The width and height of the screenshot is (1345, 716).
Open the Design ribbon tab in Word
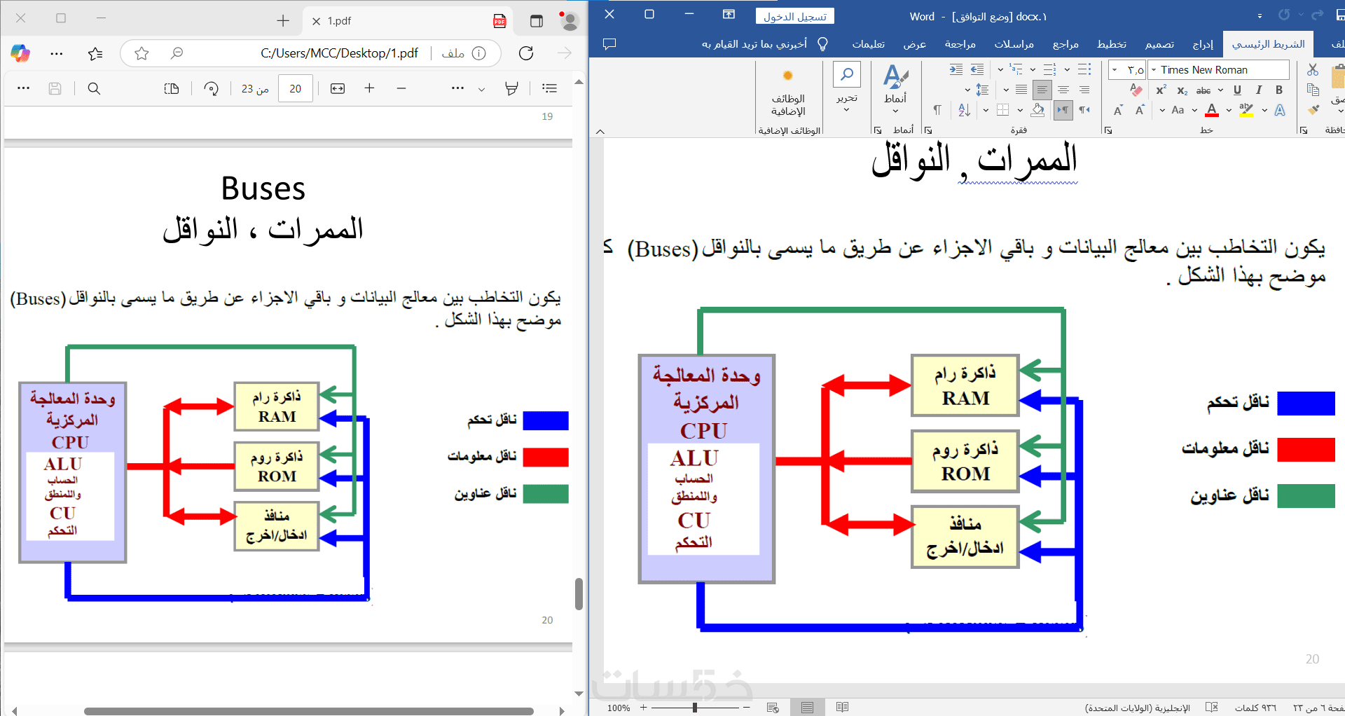click(1160, 44)
